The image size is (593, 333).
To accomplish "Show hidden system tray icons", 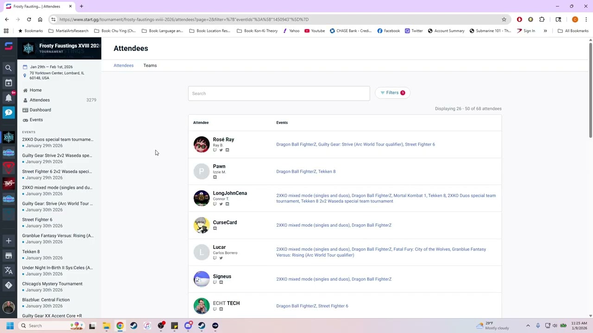I will 529,326.
